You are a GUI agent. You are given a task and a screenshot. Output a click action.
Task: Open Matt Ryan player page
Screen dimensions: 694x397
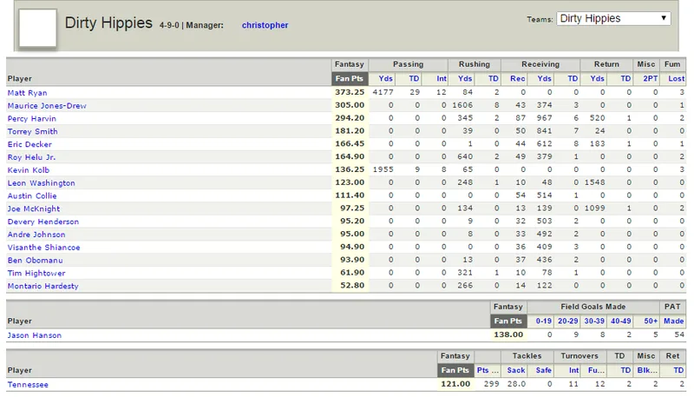click(27, 93)
